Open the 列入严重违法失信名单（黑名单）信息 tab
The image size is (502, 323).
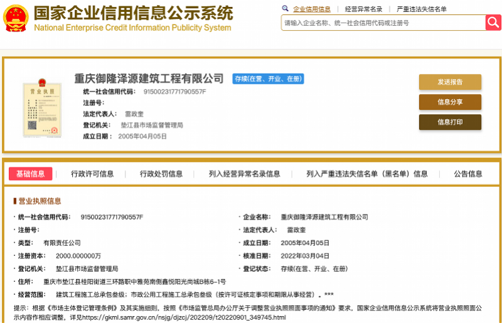point(367,174)
